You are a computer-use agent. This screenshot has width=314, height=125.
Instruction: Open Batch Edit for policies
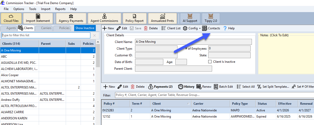tap(223, 87)
